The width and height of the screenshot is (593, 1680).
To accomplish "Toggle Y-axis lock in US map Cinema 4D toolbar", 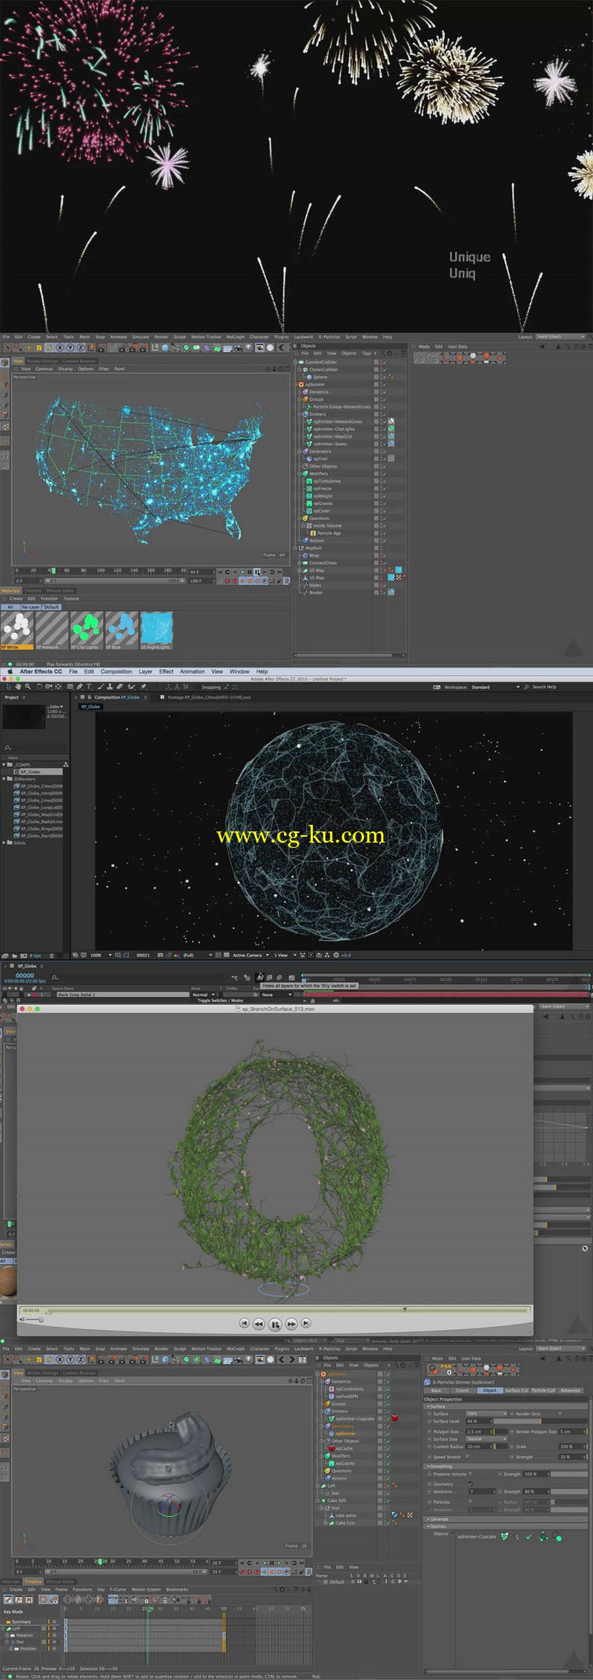I will tap(70, 347).
